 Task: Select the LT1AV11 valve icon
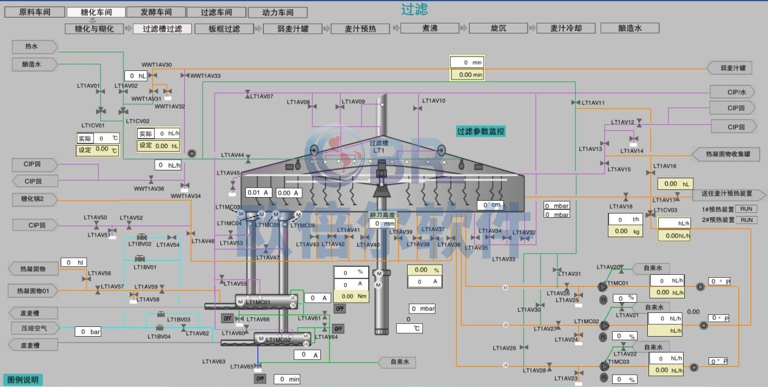[576, 103]
